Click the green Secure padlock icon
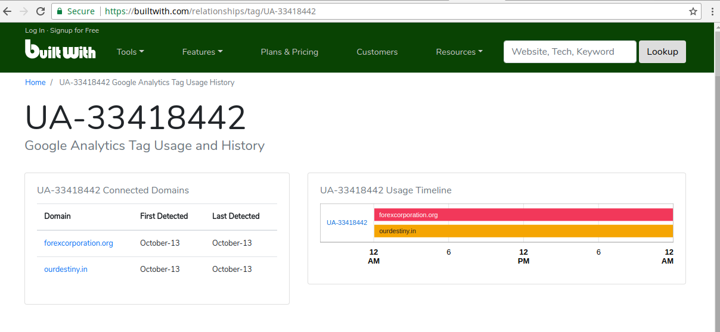720x332 pixels. [x=59, y=11]
